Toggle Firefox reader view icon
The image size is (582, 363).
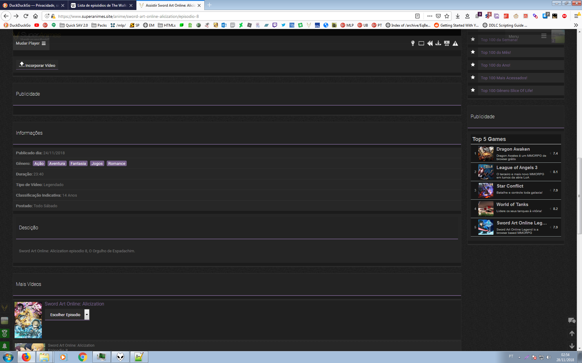coord(417,16)
